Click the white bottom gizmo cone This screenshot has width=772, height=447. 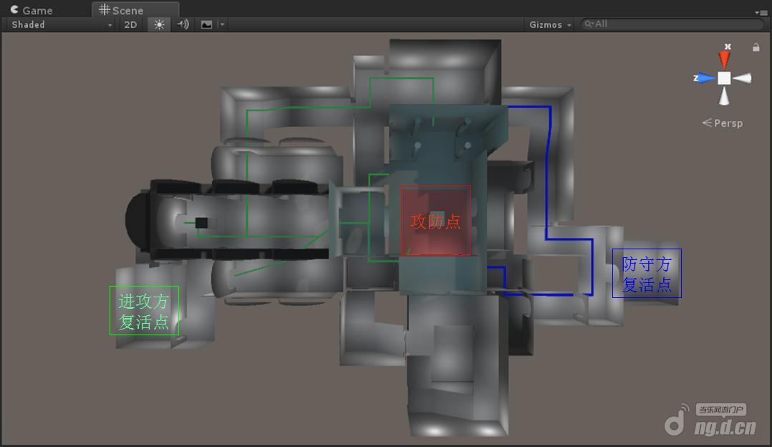point(725,97)
